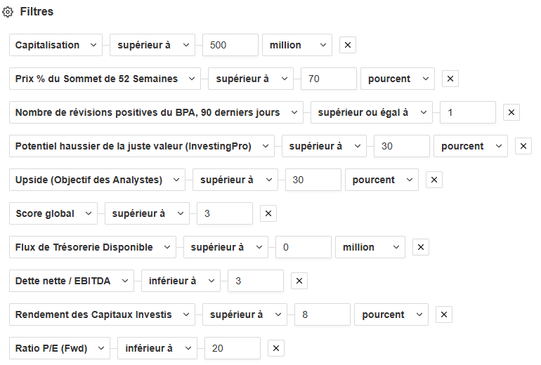
Task: Remove the Upside Objectif des Analystes filter
Action: tap(434, 180)
